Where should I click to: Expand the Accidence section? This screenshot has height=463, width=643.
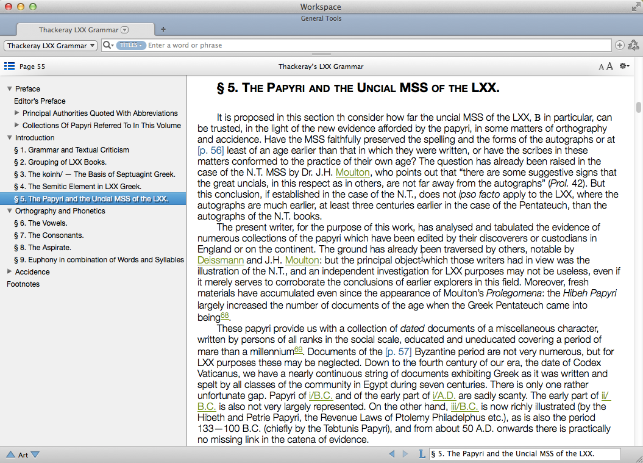coord(10,272)
